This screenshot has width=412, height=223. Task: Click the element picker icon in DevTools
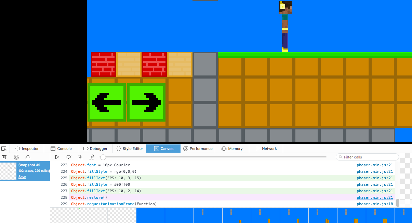click(4, 149)
